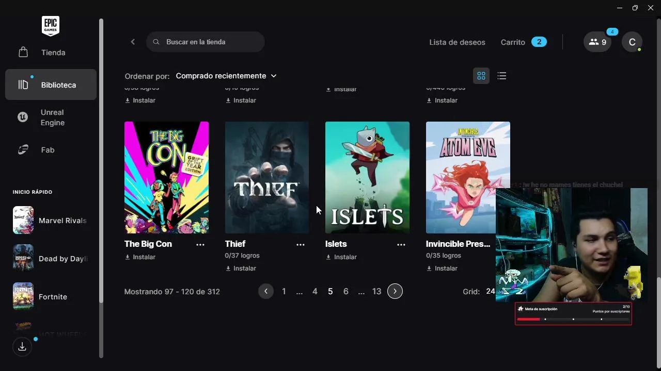
Task: Select the Biblioteca library icon
Action: [23, 85]
